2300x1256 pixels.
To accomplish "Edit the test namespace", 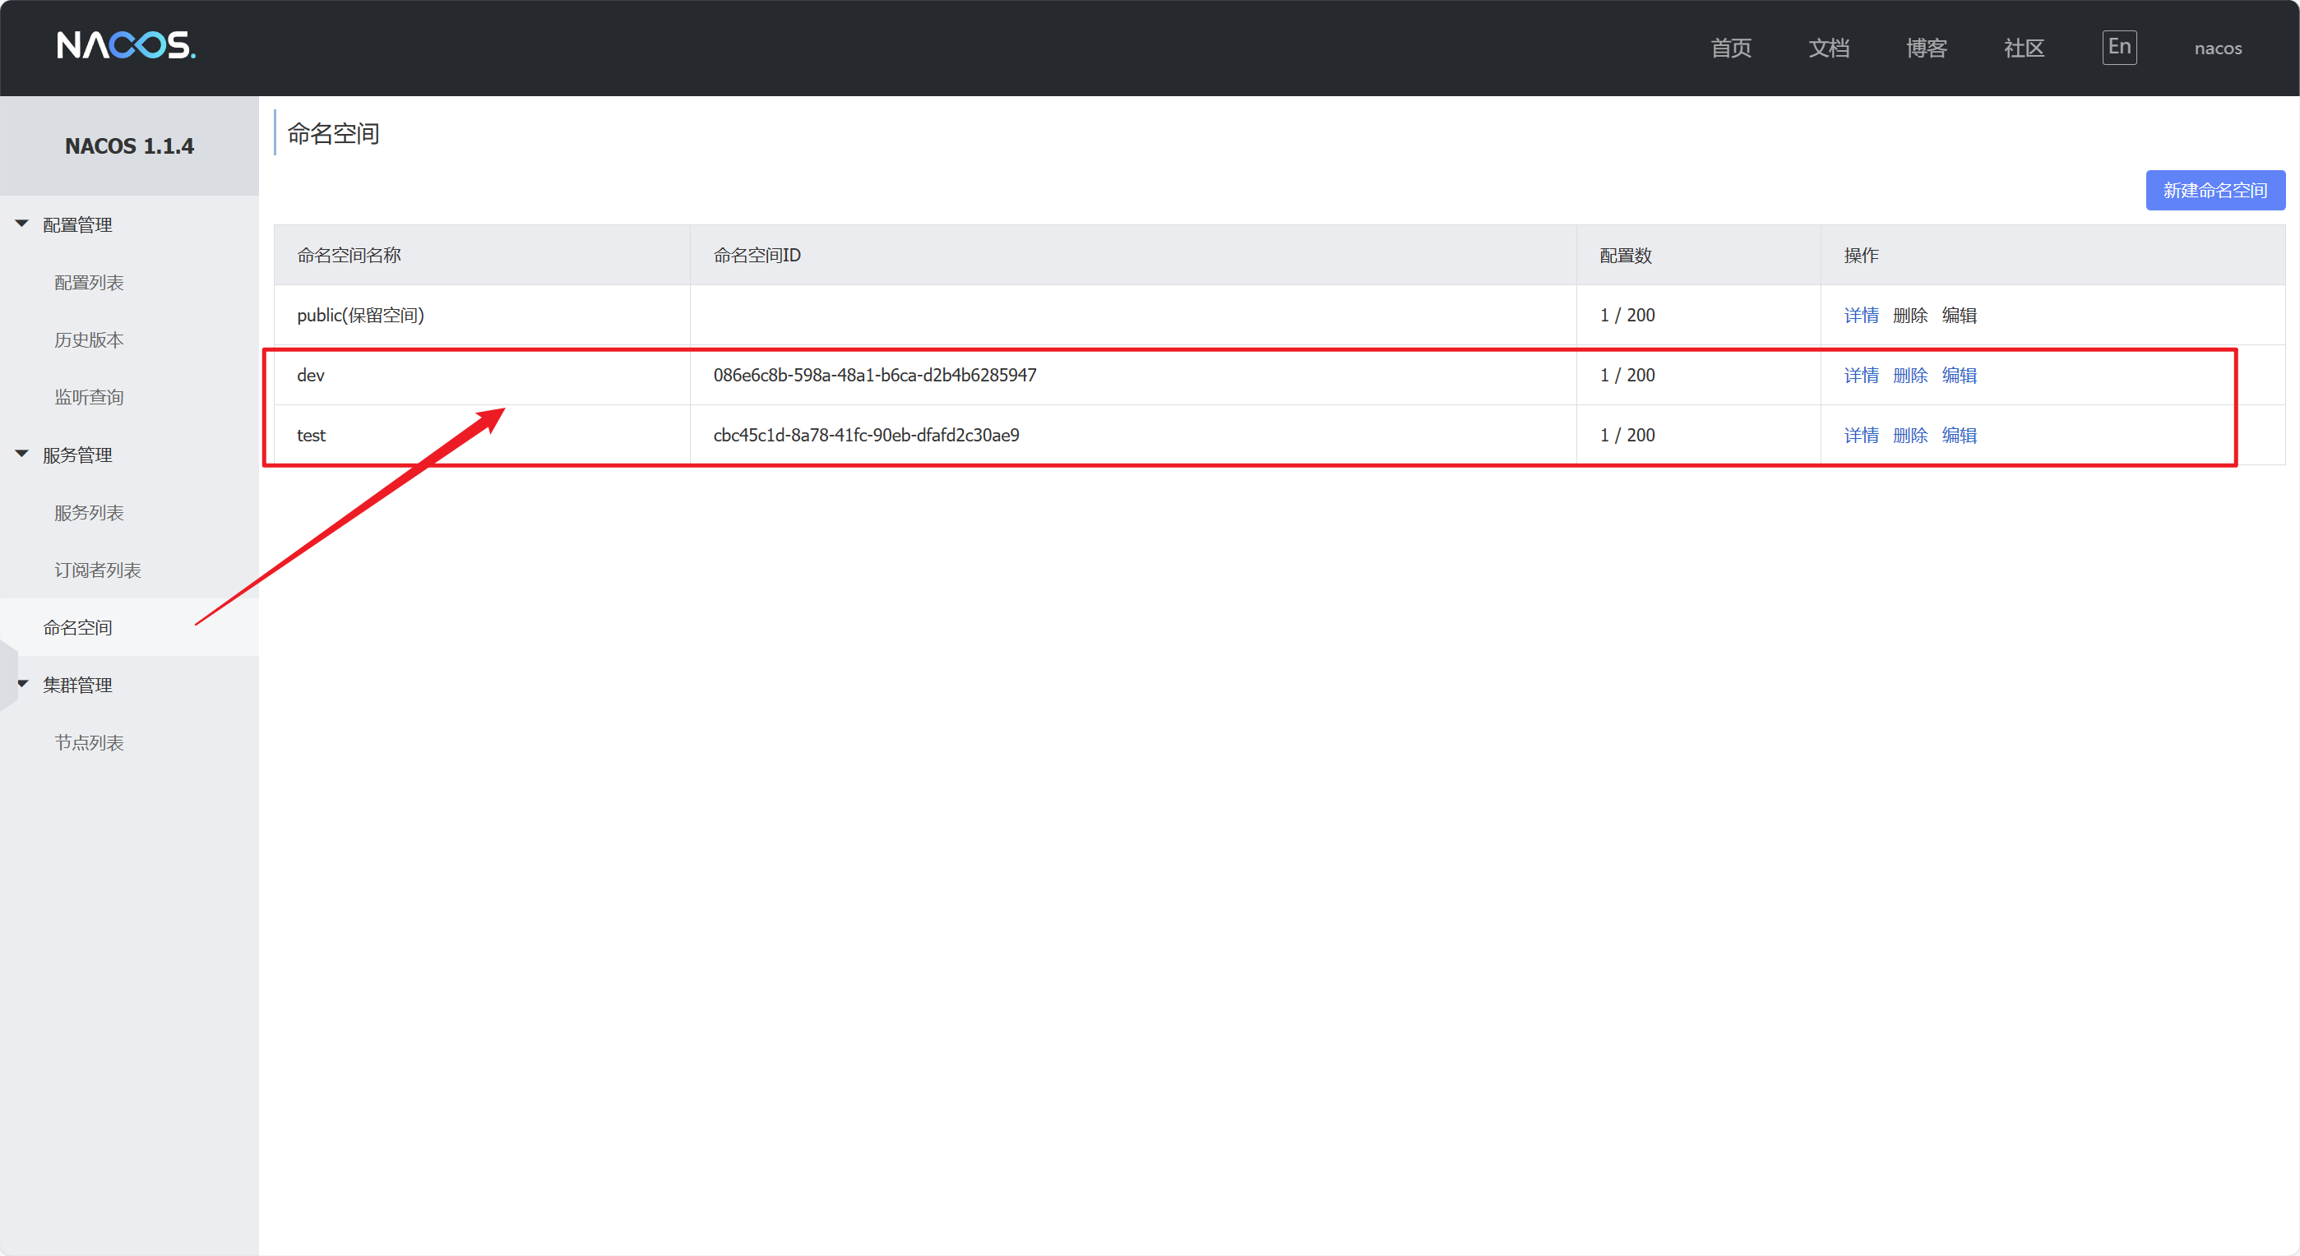I will (x=1959, y=435).
